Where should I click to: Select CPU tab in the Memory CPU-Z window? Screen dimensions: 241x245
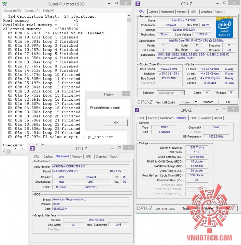141,118
